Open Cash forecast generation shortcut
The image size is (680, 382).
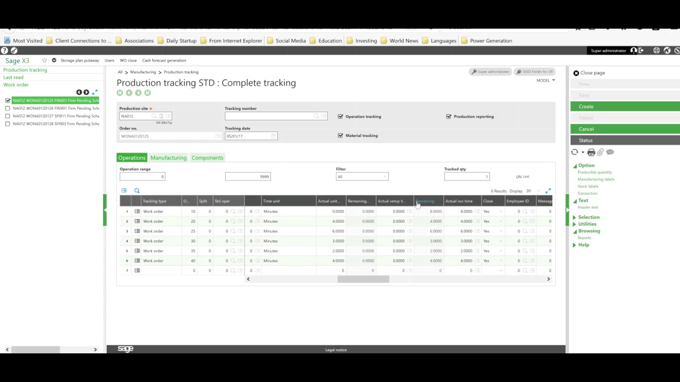coord(164,60)
